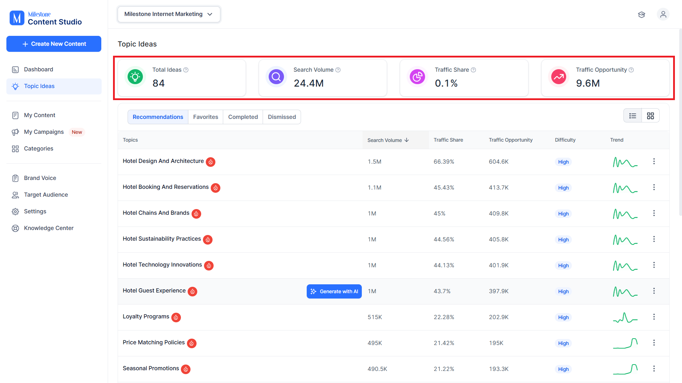Viewport: 682px width, 383px height.
Task: Click the page vertical scrollbar
Action: coord(680,122)
